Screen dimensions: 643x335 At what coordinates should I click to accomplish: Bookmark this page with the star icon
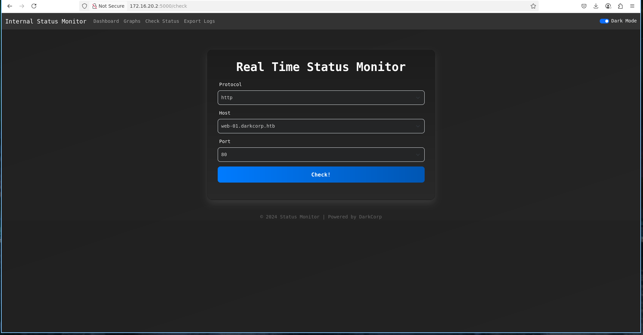533,6
